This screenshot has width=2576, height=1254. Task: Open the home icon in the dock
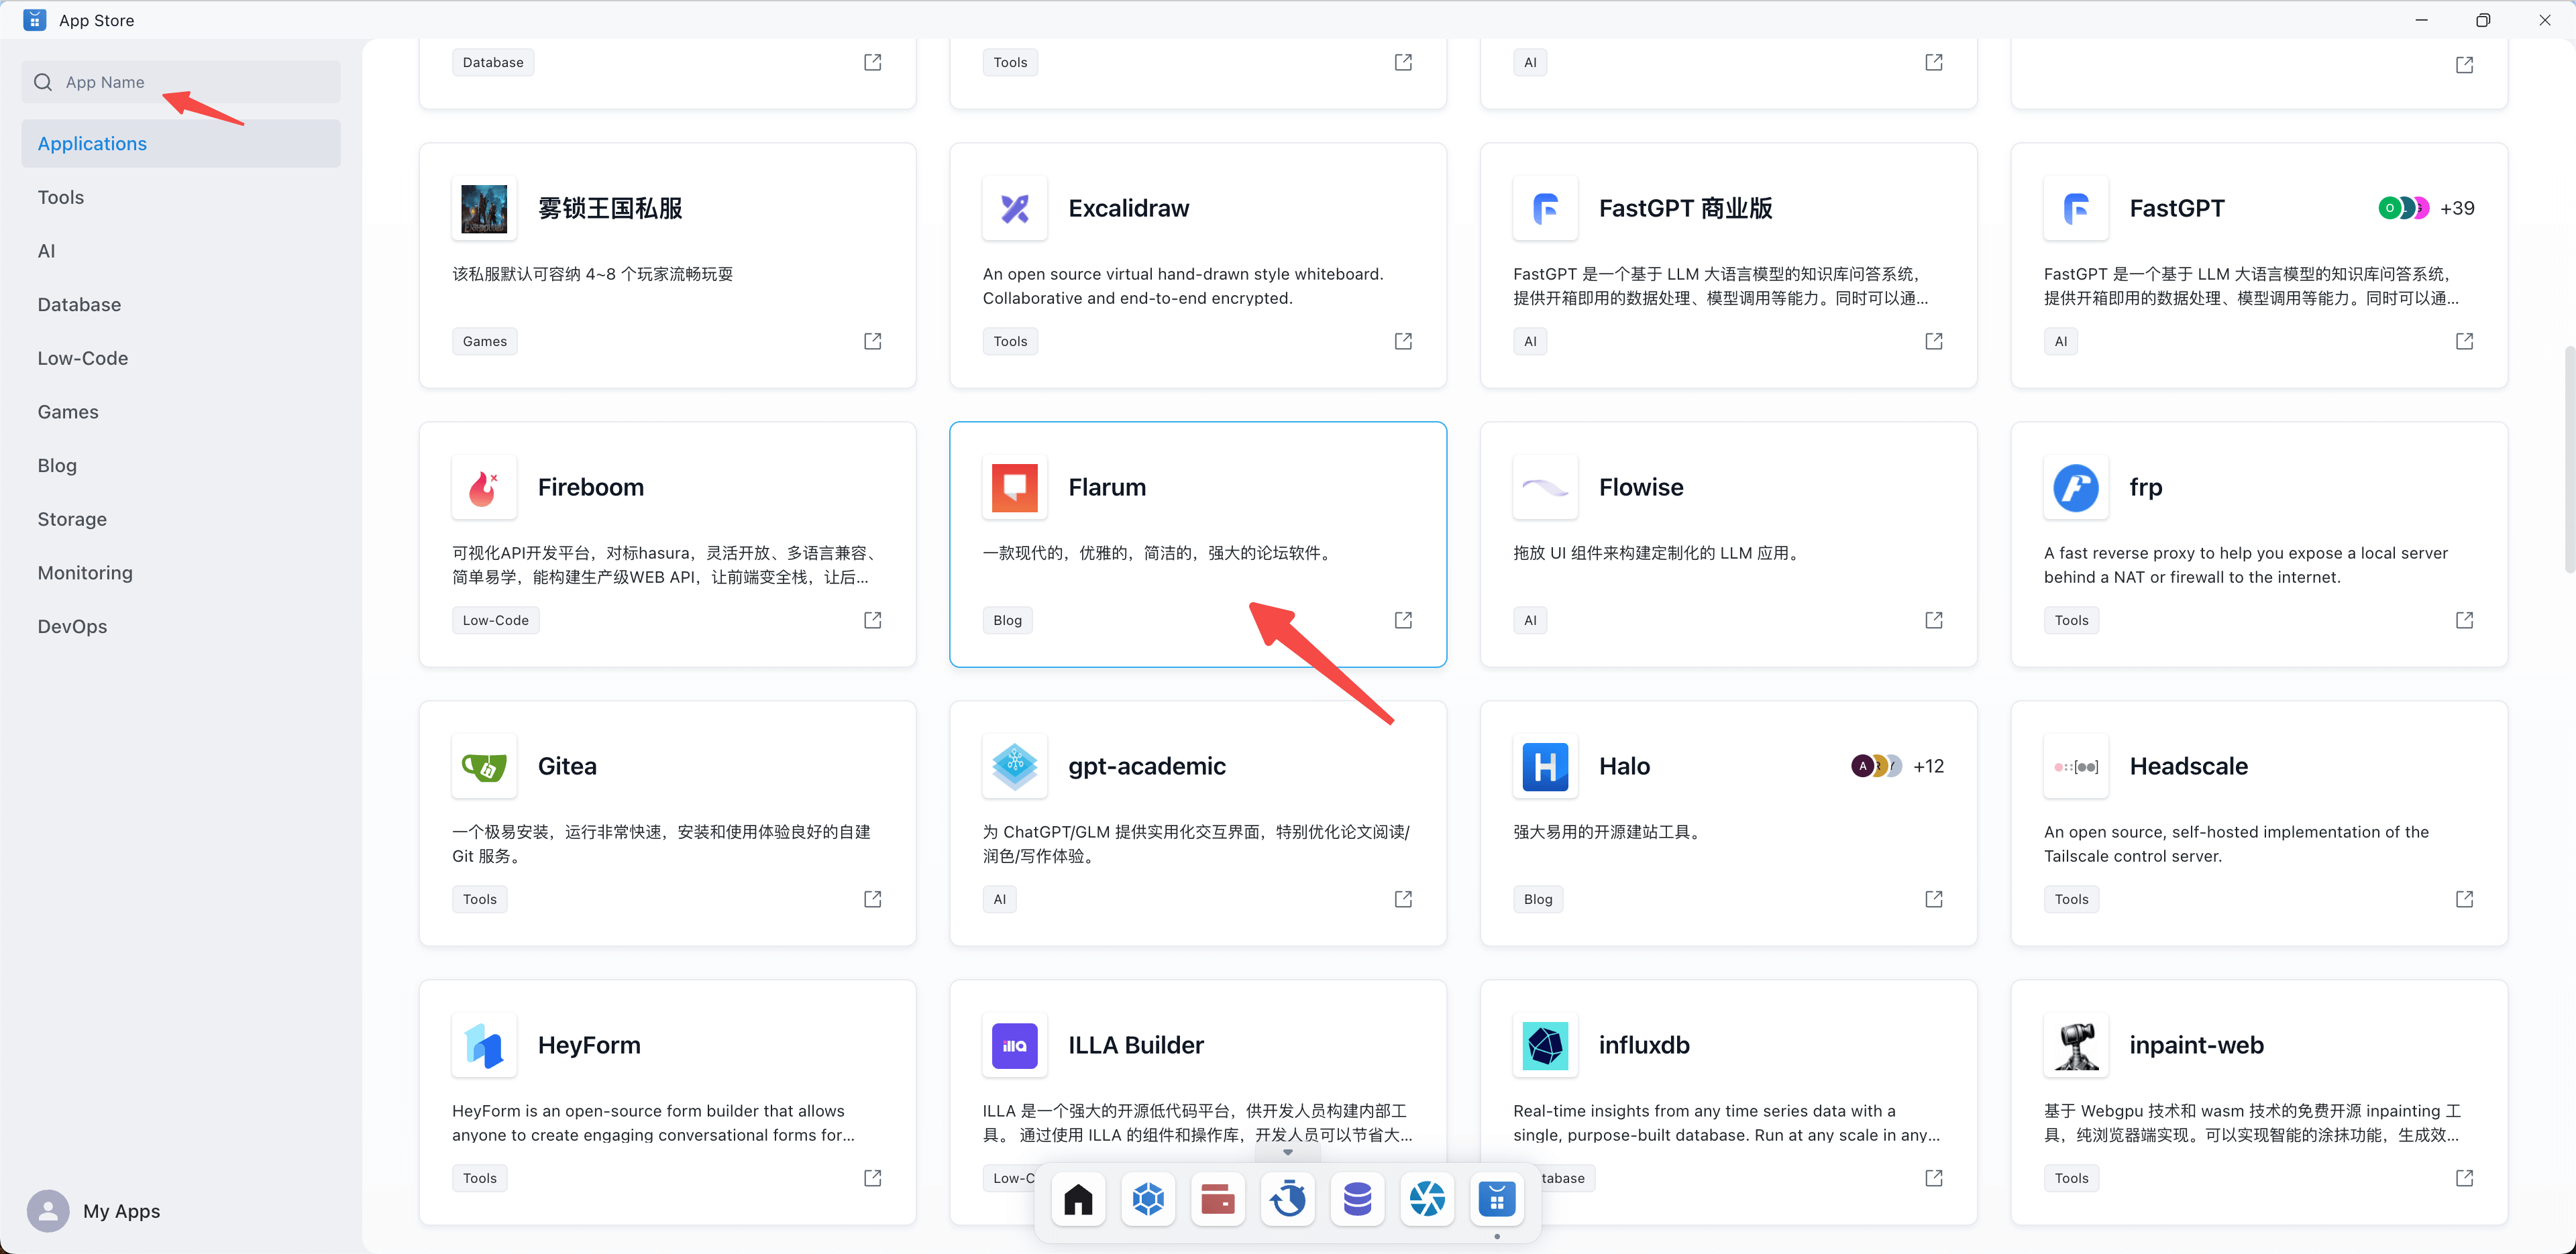(x=1078, y=1198)
